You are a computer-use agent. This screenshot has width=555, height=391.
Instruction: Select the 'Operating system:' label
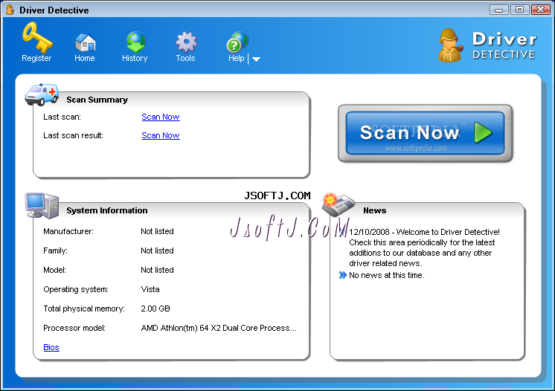pos(76,290)
